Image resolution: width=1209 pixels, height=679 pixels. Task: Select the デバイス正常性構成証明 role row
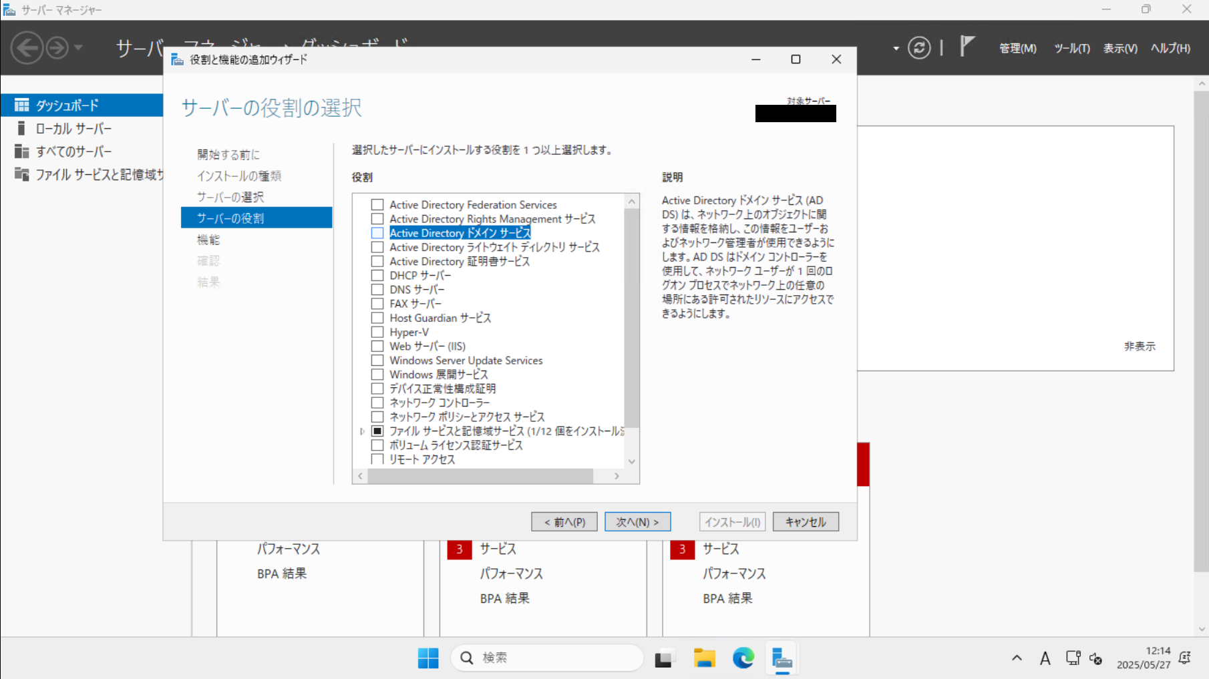click(443, 389)
